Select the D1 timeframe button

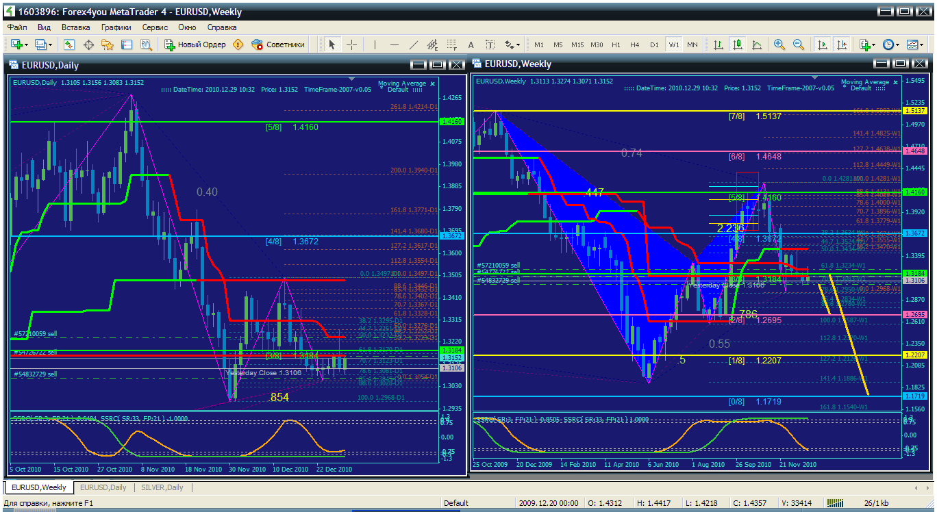tap(654, 44)
